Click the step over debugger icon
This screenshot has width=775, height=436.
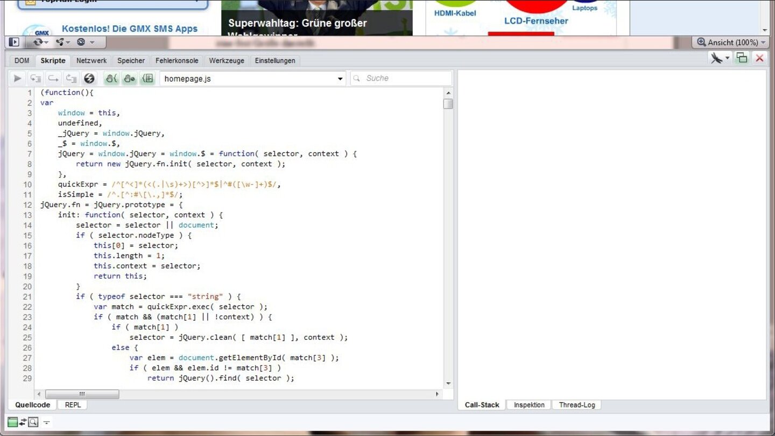pyautogui.click(x=53, y=79)
